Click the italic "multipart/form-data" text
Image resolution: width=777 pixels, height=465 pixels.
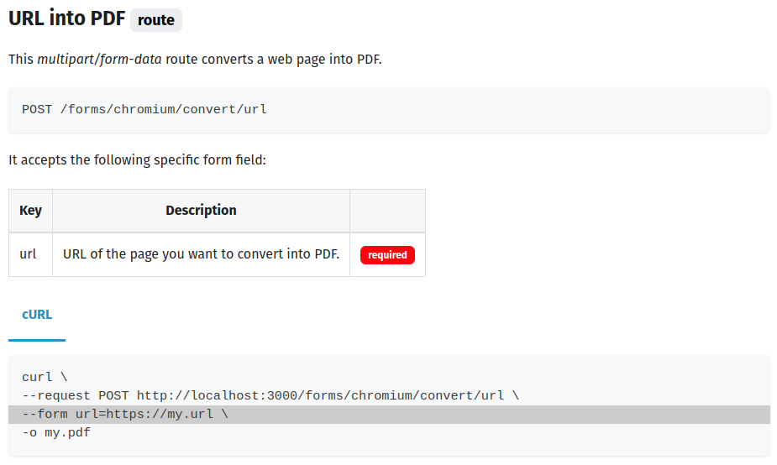click(x=99, y=60)
